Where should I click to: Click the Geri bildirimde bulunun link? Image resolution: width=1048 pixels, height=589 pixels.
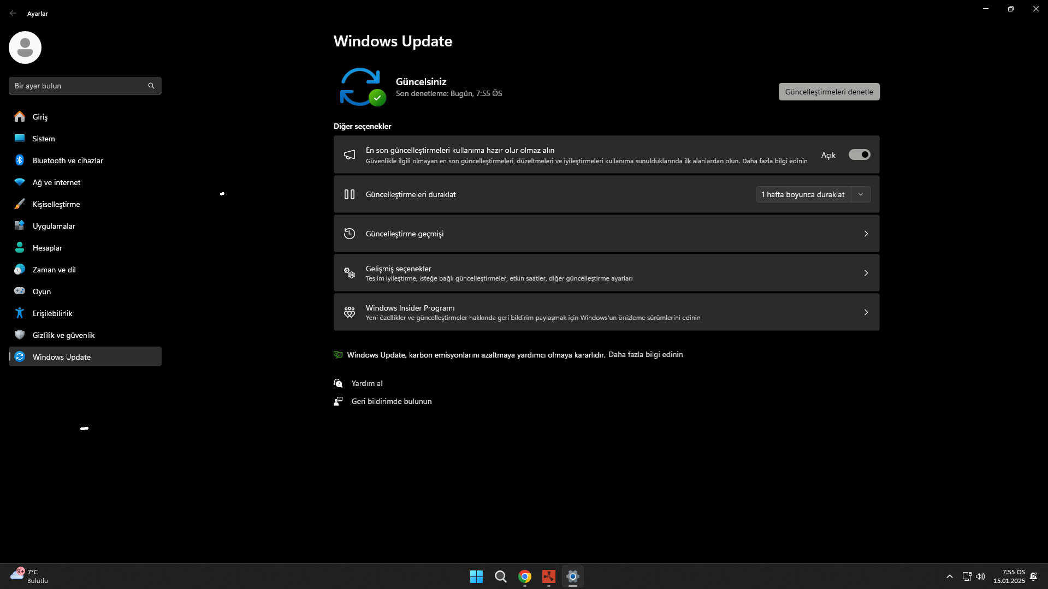392,401
